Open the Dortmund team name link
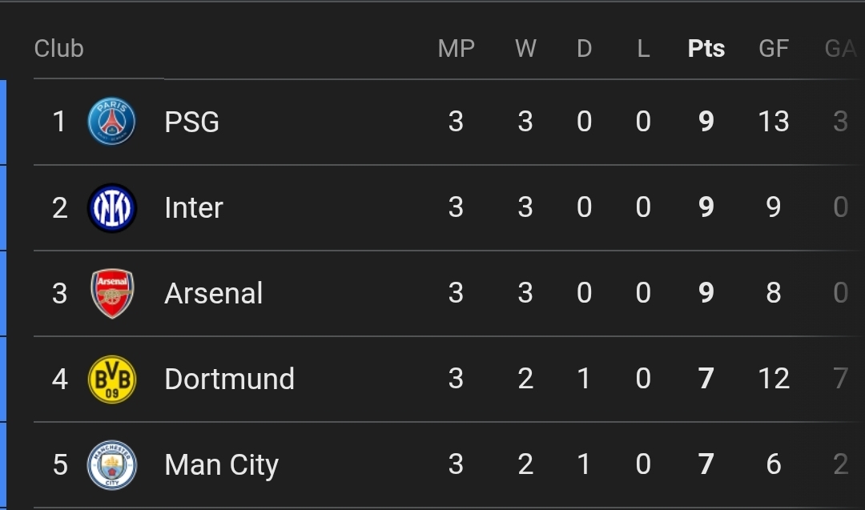Image resolution: width=865 pixels, height=510 pixels. pyautogui.click(x=229, y=379)
